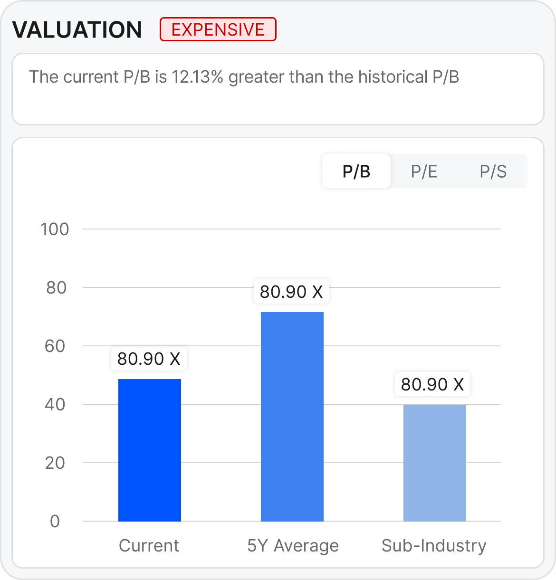Click the 80.90 X label above Current
Viewport: 556px width, 580px height.
pos(149,359)
